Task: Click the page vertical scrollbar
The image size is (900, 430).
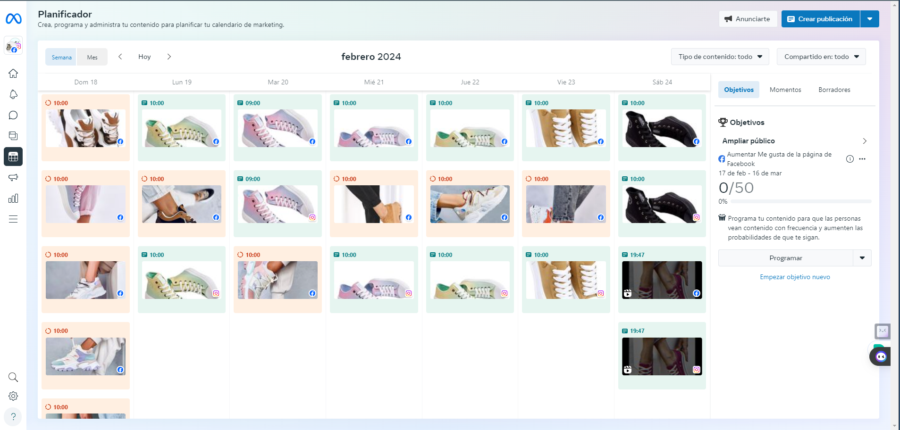Action: coord(895,215)
